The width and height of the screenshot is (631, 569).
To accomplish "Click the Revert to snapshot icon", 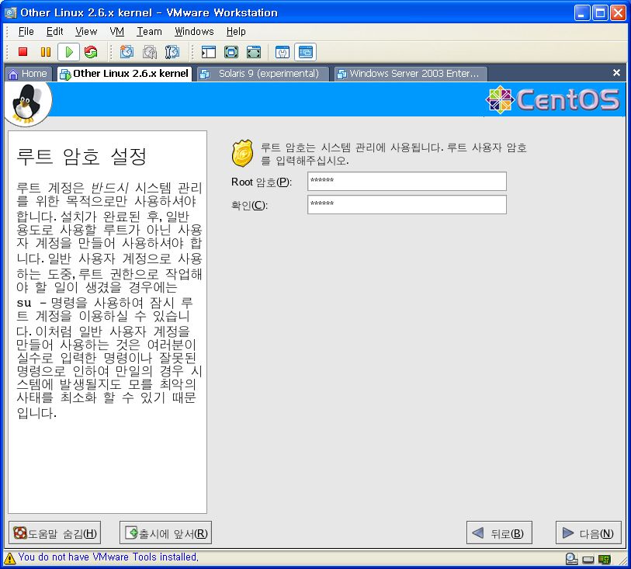I will tap(149, 52).
